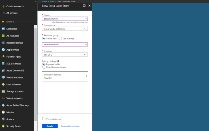The width and height of the screenshot is (209, 131).
Task: Open the Security Center shield icon
Action: (3, 126)
